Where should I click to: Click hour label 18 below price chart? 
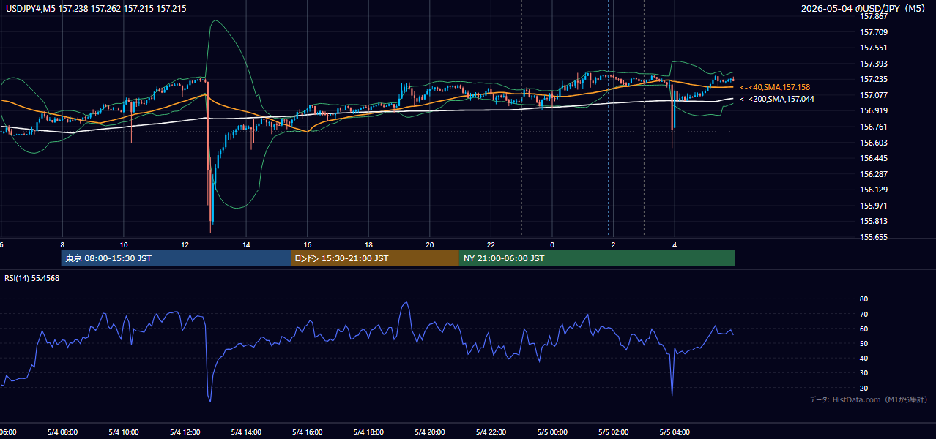point(368,244)
